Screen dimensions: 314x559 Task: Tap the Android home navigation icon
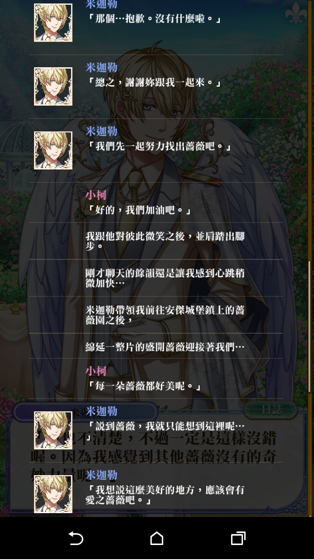coord(157,538)
